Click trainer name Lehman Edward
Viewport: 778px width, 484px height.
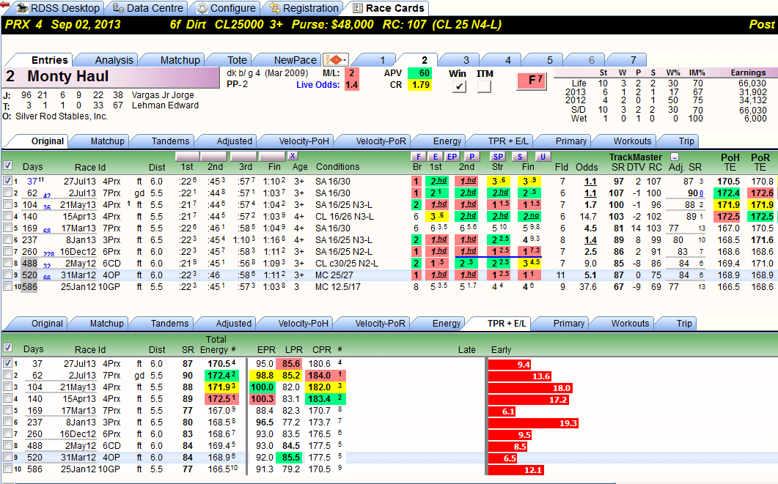click(165, 105)
